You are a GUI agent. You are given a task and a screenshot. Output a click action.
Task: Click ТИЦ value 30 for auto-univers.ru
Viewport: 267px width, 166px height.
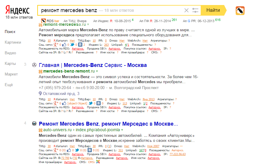click(x=49, y=146)
